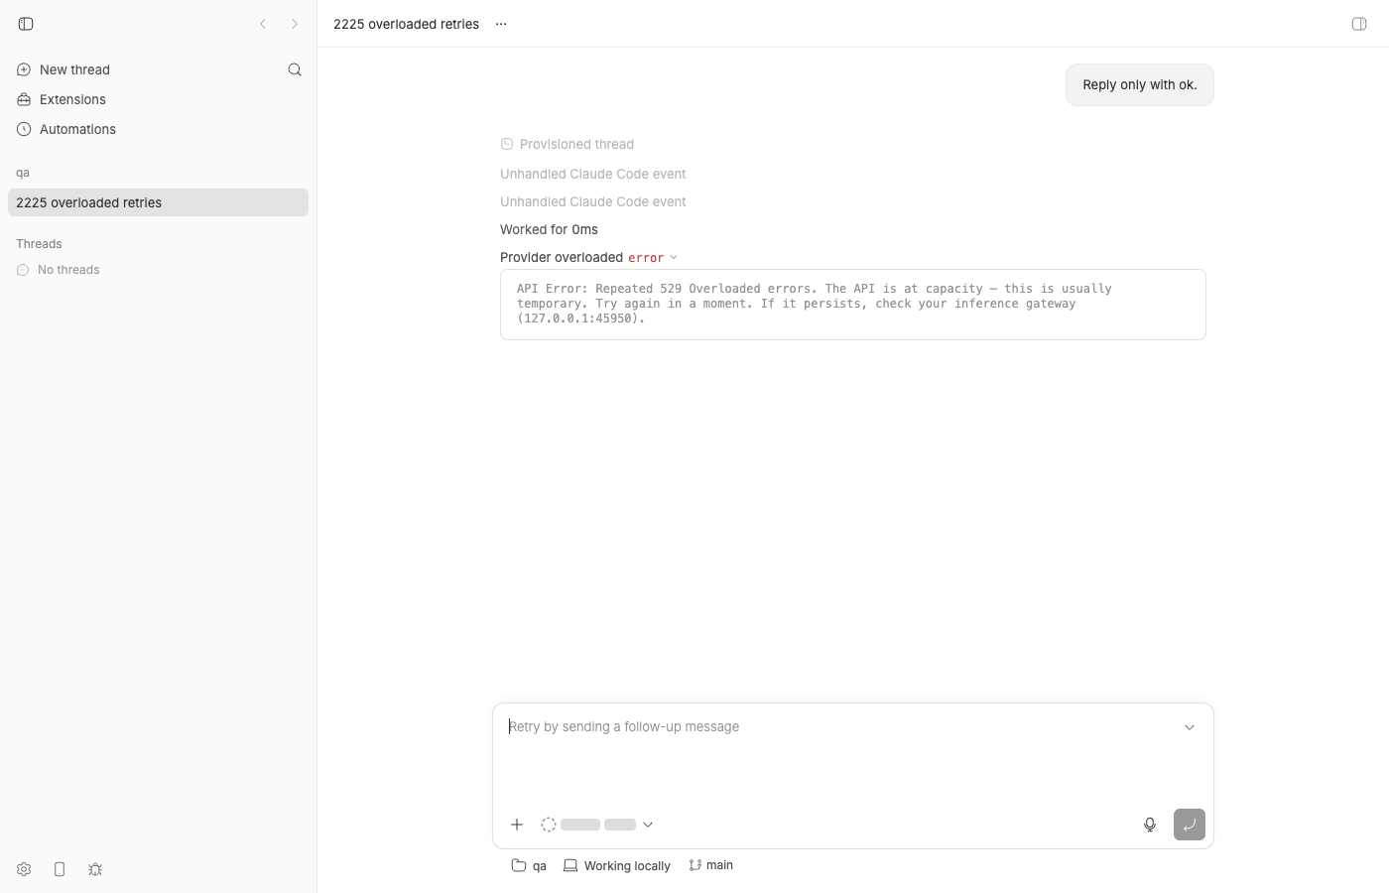Click the search magnifier icon

pos(295,69)
